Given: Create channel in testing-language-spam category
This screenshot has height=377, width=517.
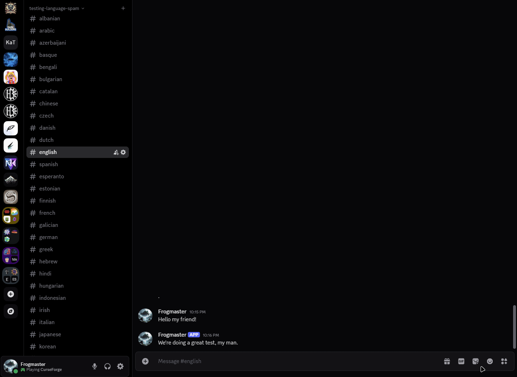Looking at the screenshot, I should coord(123,8).
